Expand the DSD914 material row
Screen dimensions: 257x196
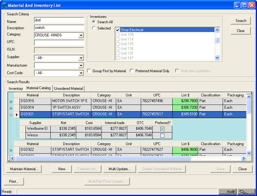(11, 108)
